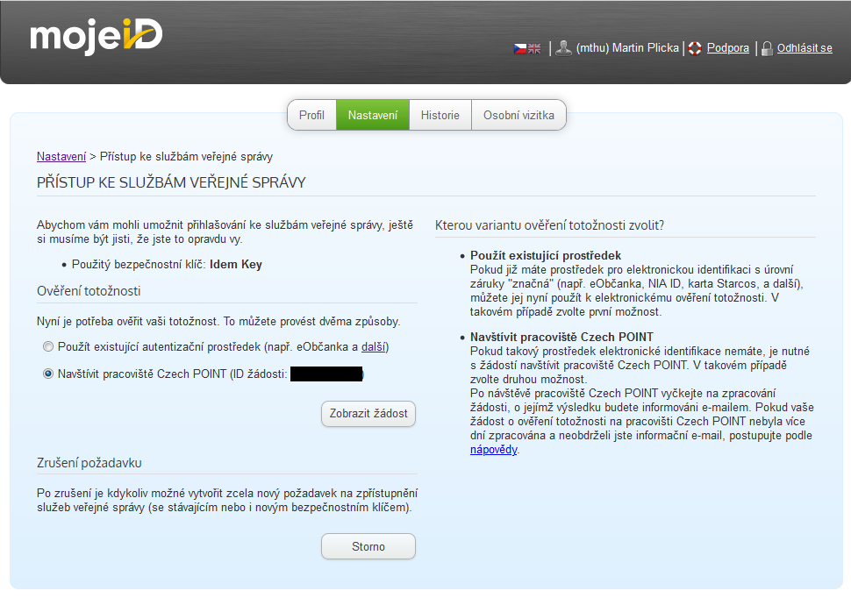Screen dimensions: 851x598
Task: Switch to the Nastavení tab
Action: (373, 115)
